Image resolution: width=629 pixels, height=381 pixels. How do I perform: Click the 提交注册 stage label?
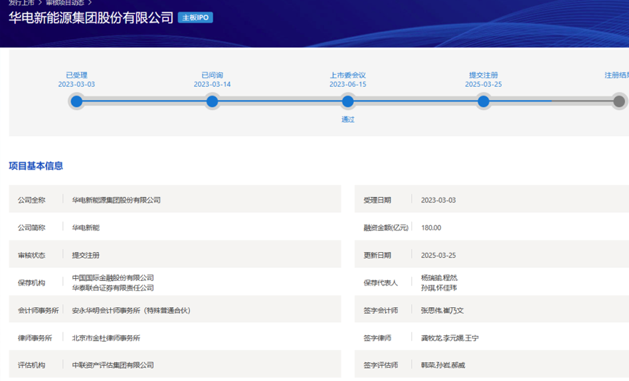pos(484,75)
